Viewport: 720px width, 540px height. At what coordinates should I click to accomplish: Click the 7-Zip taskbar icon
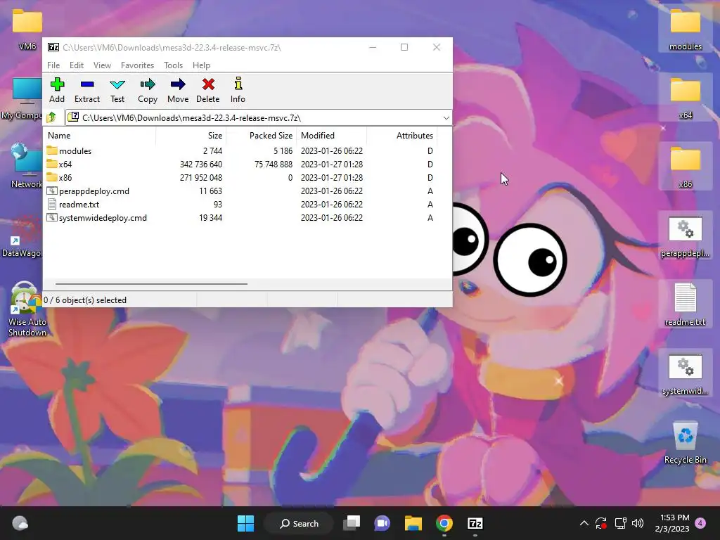[475, 523]
